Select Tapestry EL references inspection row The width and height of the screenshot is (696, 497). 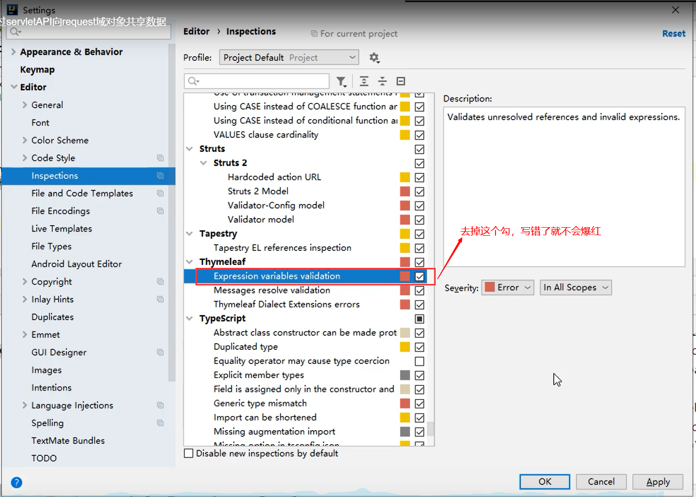tap(282, 248)
